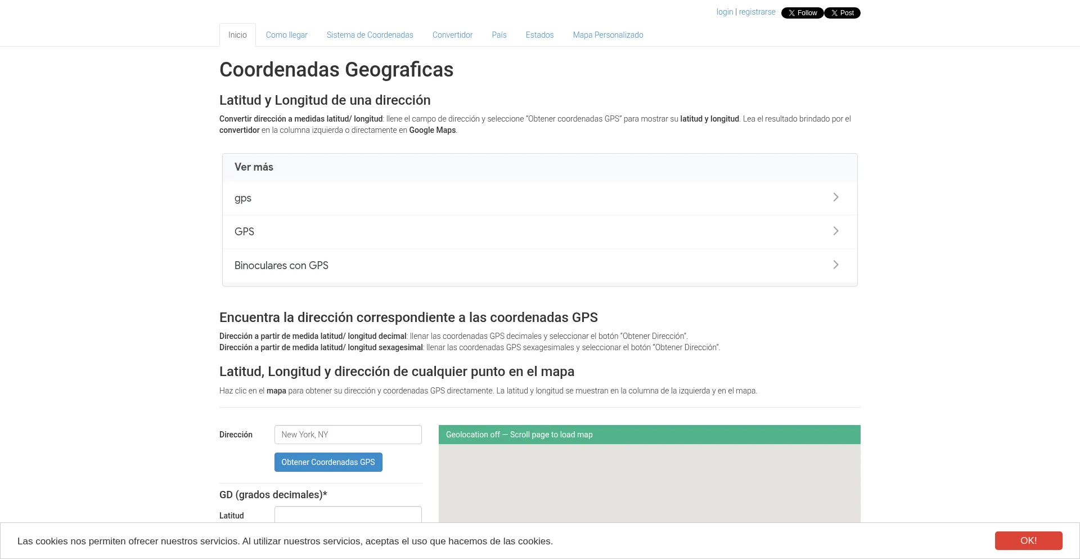
Task: Open the uppercase GPS list entry
Action: click(x=540, y=232)
